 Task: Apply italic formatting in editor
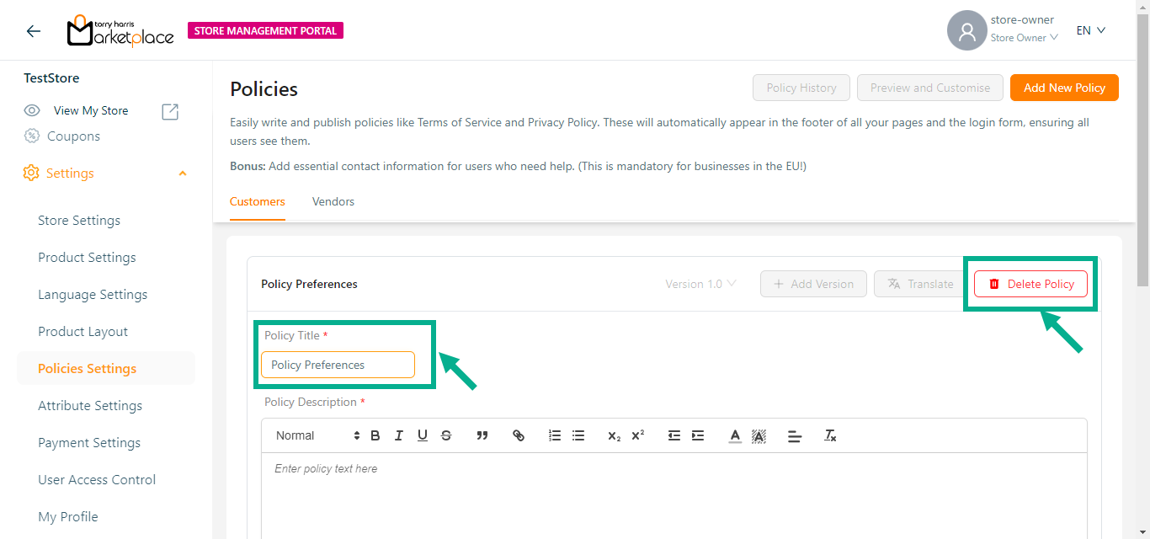tap(399, 435)
